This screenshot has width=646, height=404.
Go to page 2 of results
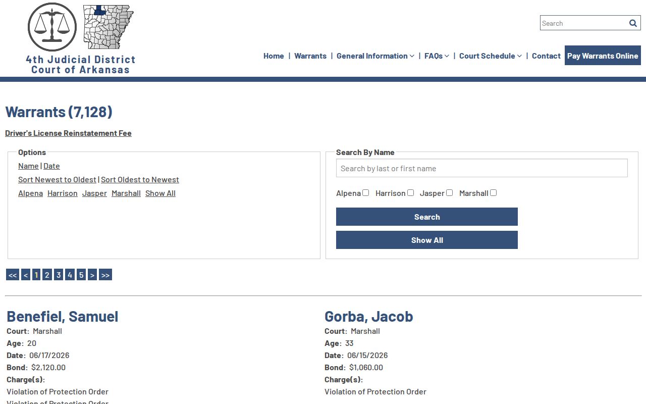pyautogui.click(x=47, y=275)
